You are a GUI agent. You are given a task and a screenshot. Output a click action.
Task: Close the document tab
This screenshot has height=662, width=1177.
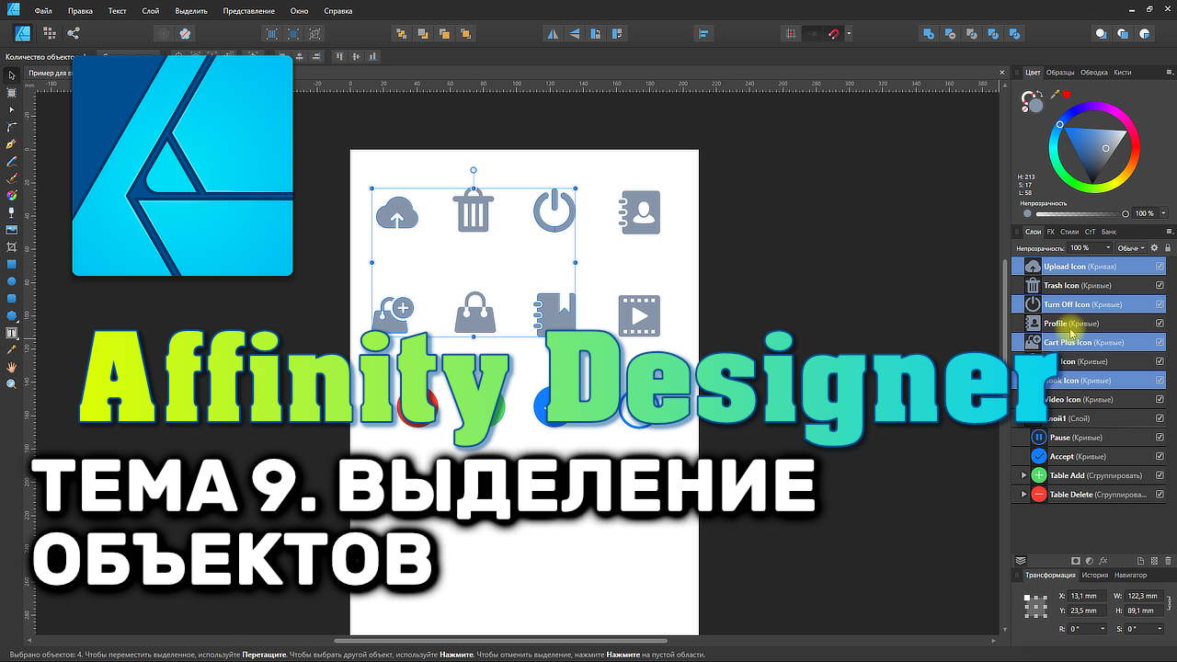pos(1002,72)
